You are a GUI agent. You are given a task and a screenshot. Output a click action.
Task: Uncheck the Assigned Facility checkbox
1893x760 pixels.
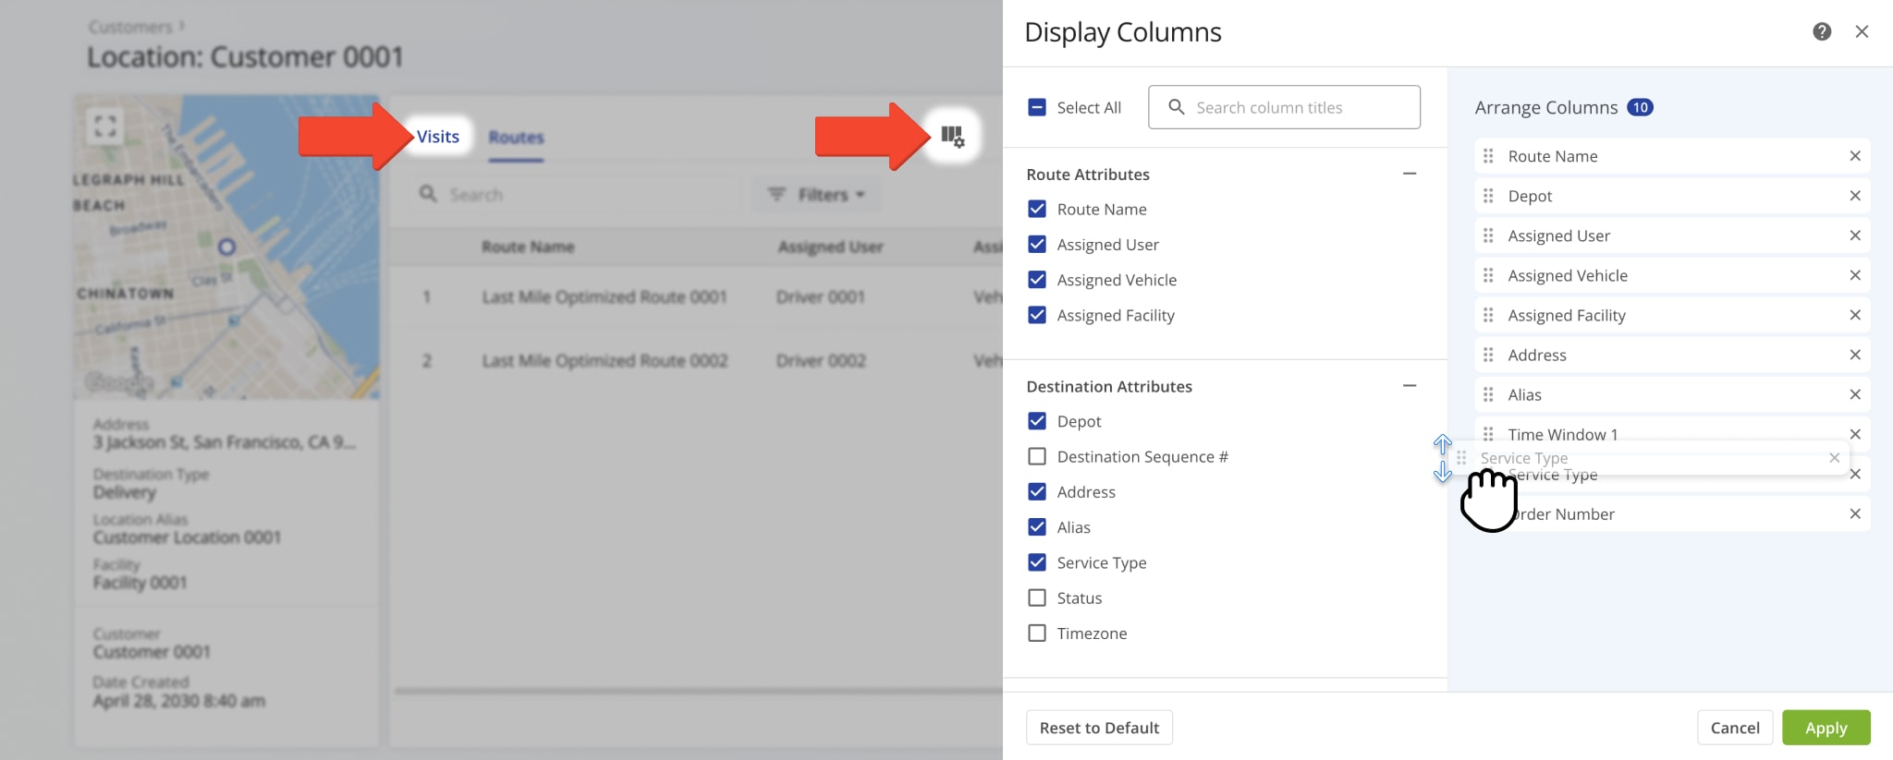click(1037, 315)
